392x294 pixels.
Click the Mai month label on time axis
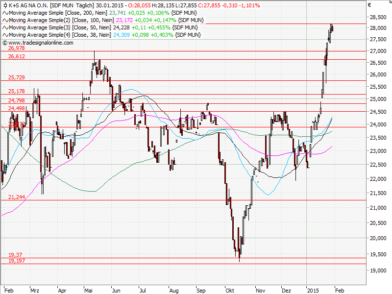[x=89, y=290]
